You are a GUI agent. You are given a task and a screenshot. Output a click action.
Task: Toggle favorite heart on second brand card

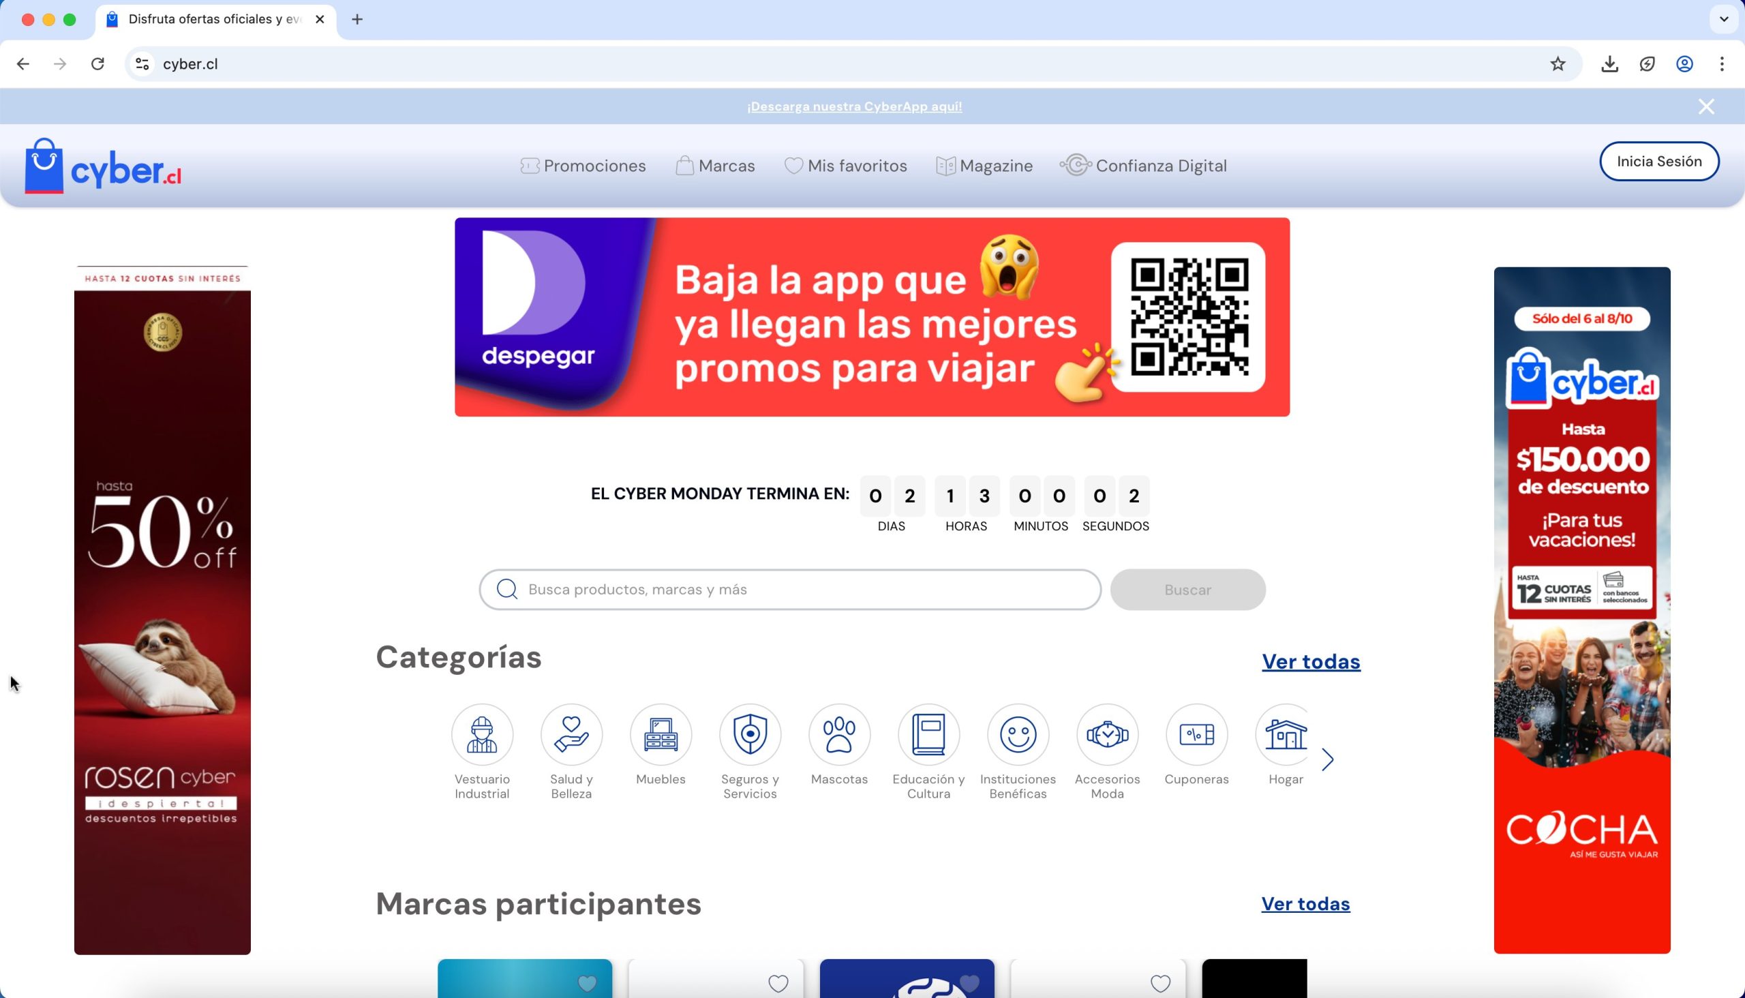coord(778,983)
